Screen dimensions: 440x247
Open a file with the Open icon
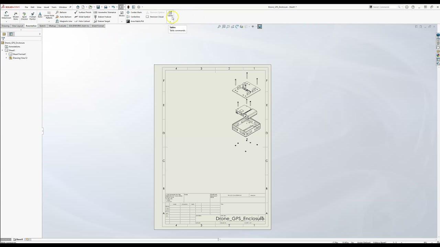pyautogui.click(x=90, y=7)
